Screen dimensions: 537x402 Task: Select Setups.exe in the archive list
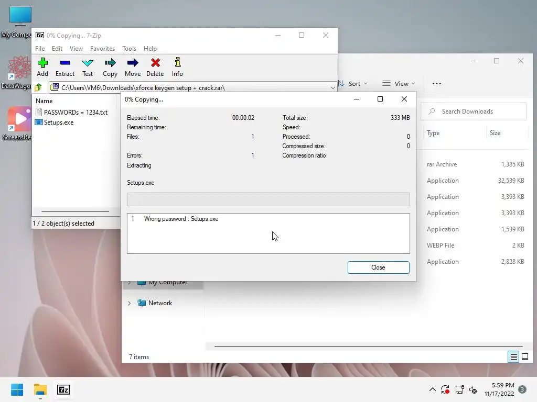coord(55,122)
